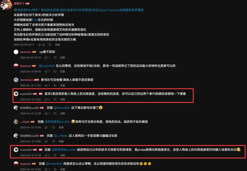Open @moto4bili mention in Dayence's first reply
Screen dimensions: 247x171
[47, 66]
